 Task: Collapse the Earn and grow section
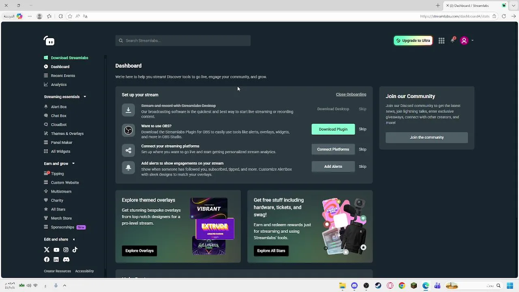pos(73,163)
